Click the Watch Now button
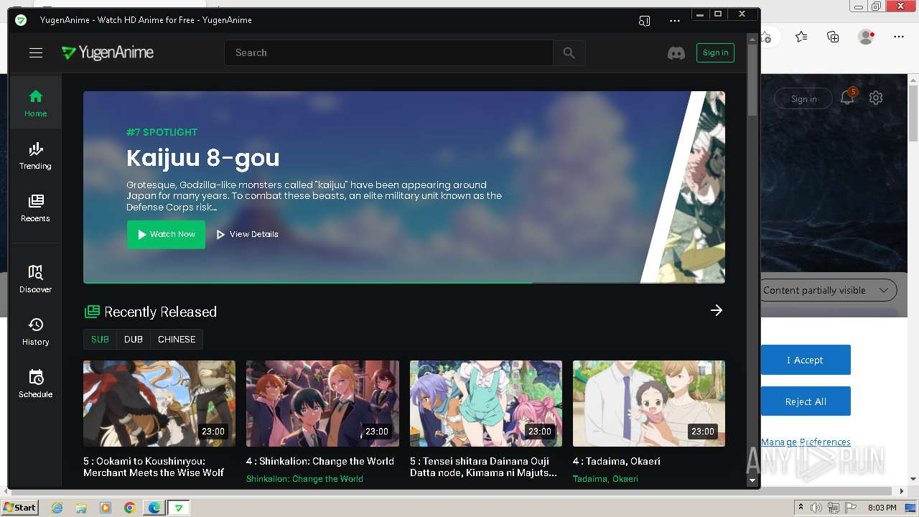919x517 pixels. 166,234
